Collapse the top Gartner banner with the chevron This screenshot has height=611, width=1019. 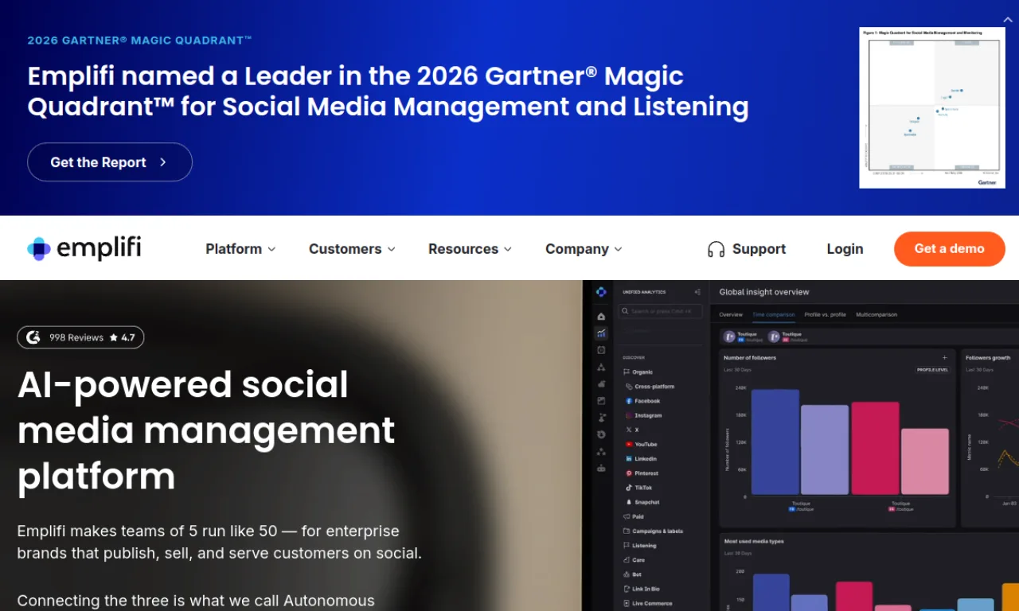[1008, 20]
